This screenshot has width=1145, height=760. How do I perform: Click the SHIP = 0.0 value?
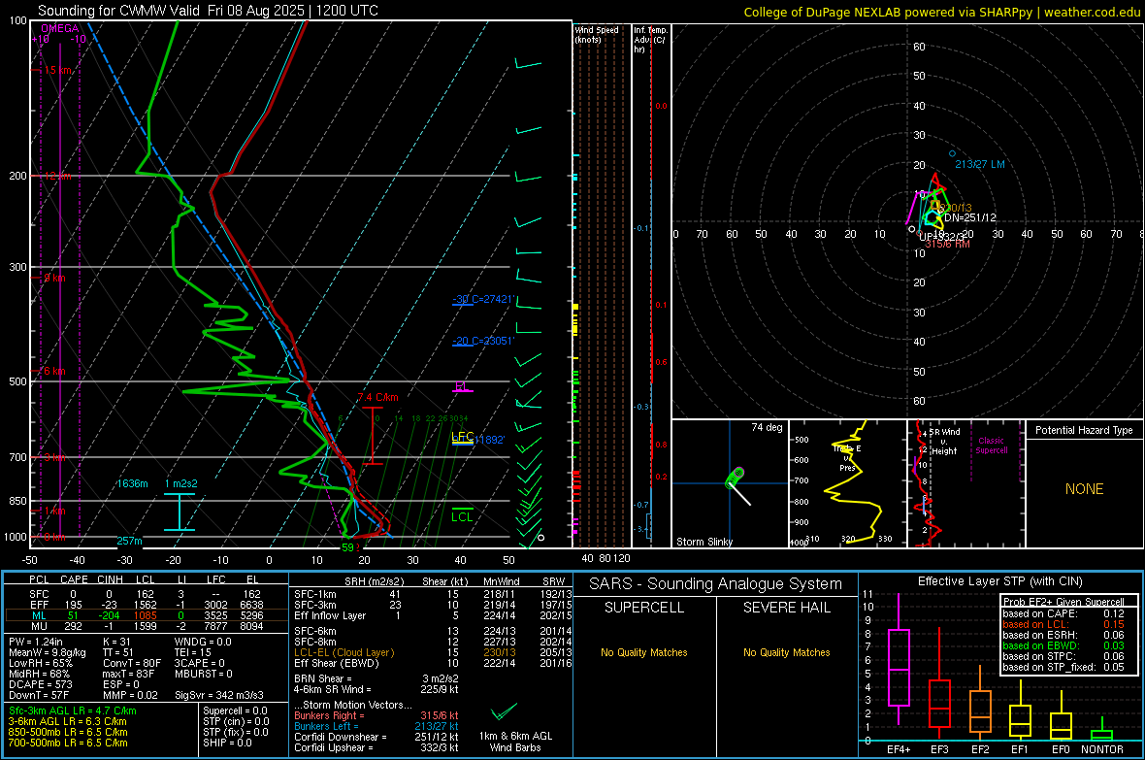(x=227, y=743)
